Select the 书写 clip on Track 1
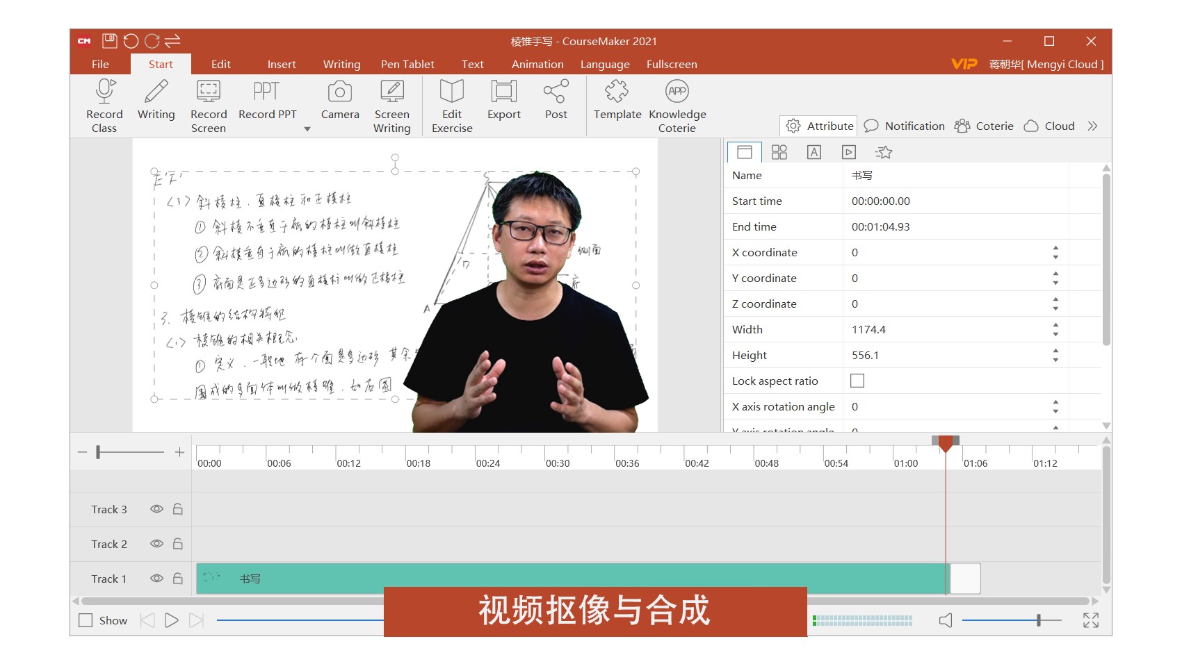This screenshot has width=1182, height=664. pyautogui.click(x=572, y=579)
